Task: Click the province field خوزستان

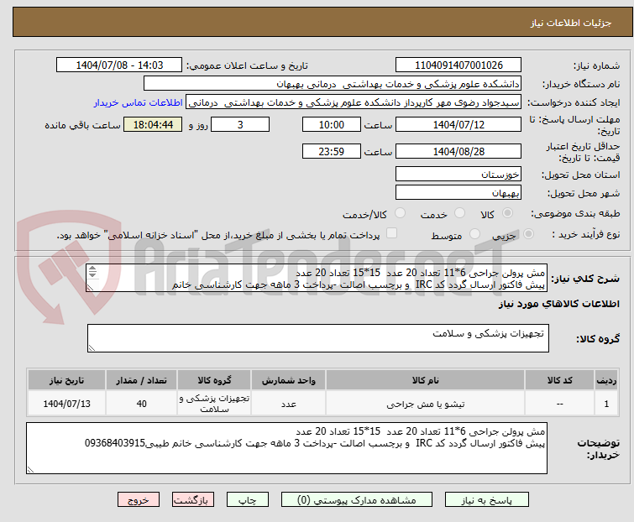Action: pyautogui.click(x=458, y=174)
